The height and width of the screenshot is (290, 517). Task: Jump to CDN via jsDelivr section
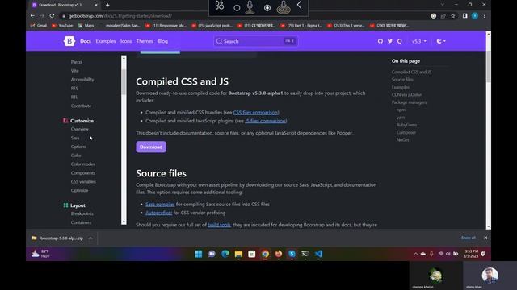click(x=406, y=95)
